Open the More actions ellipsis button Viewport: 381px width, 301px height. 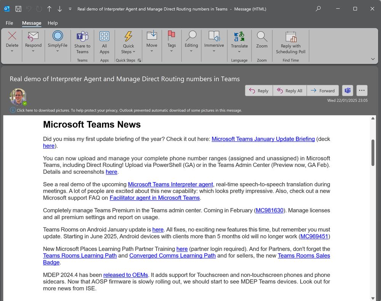coord(362,91)
